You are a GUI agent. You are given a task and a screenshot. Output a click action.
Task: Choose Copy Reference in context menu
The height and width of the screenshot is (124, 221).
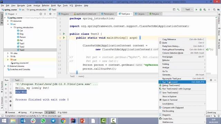[x=182, y=39]
